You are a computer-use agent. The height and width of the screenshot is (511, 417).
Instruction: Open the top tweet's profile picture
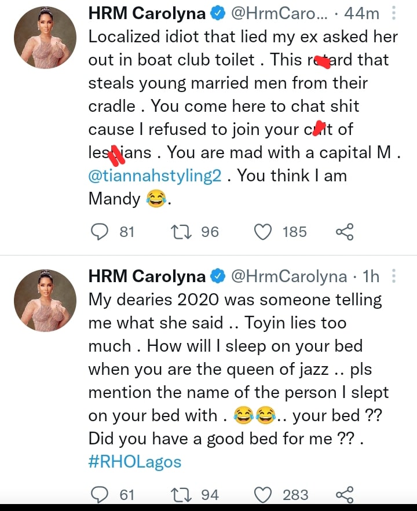pos(45,37)
